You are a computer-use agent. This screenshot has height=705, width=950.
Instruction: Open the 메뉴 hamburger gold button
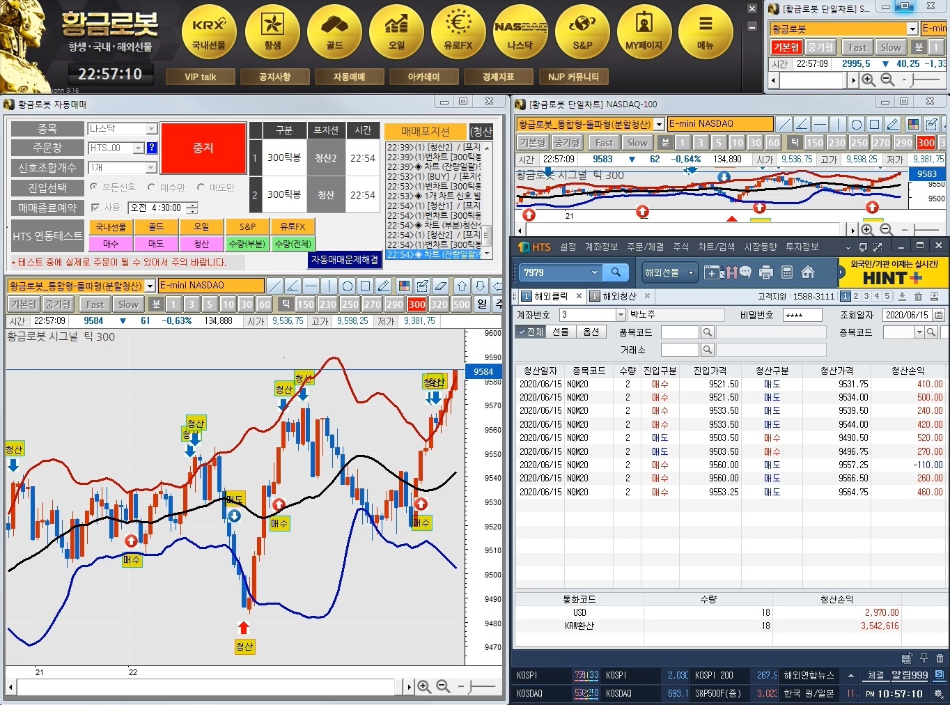pyautogui.click(x=706, y=32)
